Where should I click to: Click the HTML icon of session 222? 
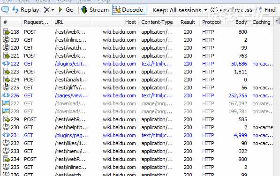pos(6,63)
